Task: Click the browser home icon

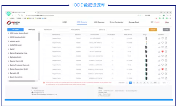Action: (x=22, y=15)
